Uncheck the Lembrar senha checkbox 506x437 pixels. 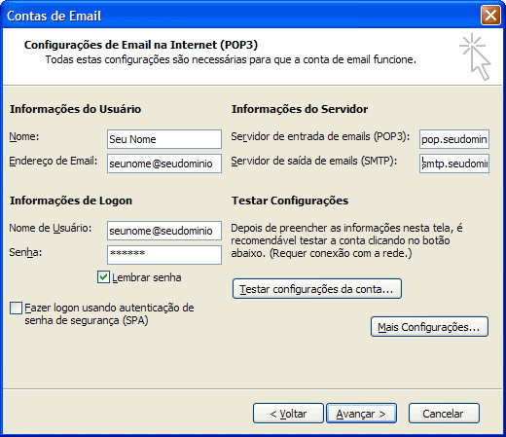[103, 277]
